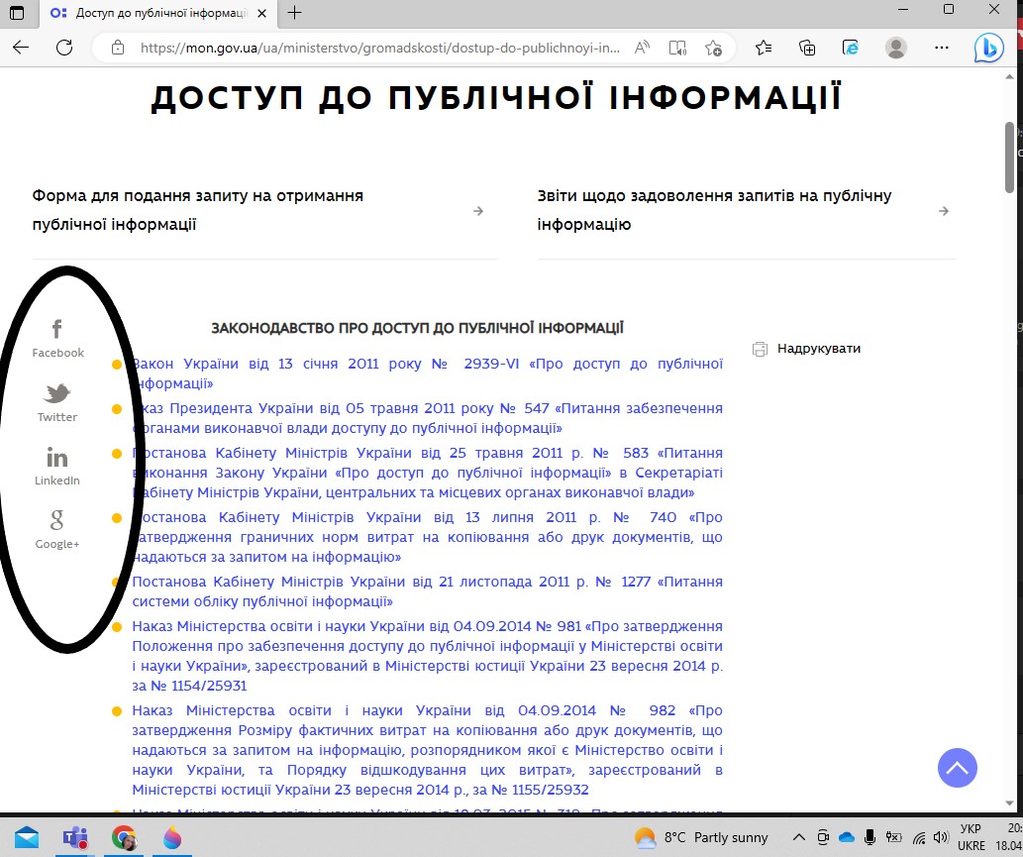Open browser Settings and more menu
The width and height of the screenshot is (1023, 857).
point(942,48)
